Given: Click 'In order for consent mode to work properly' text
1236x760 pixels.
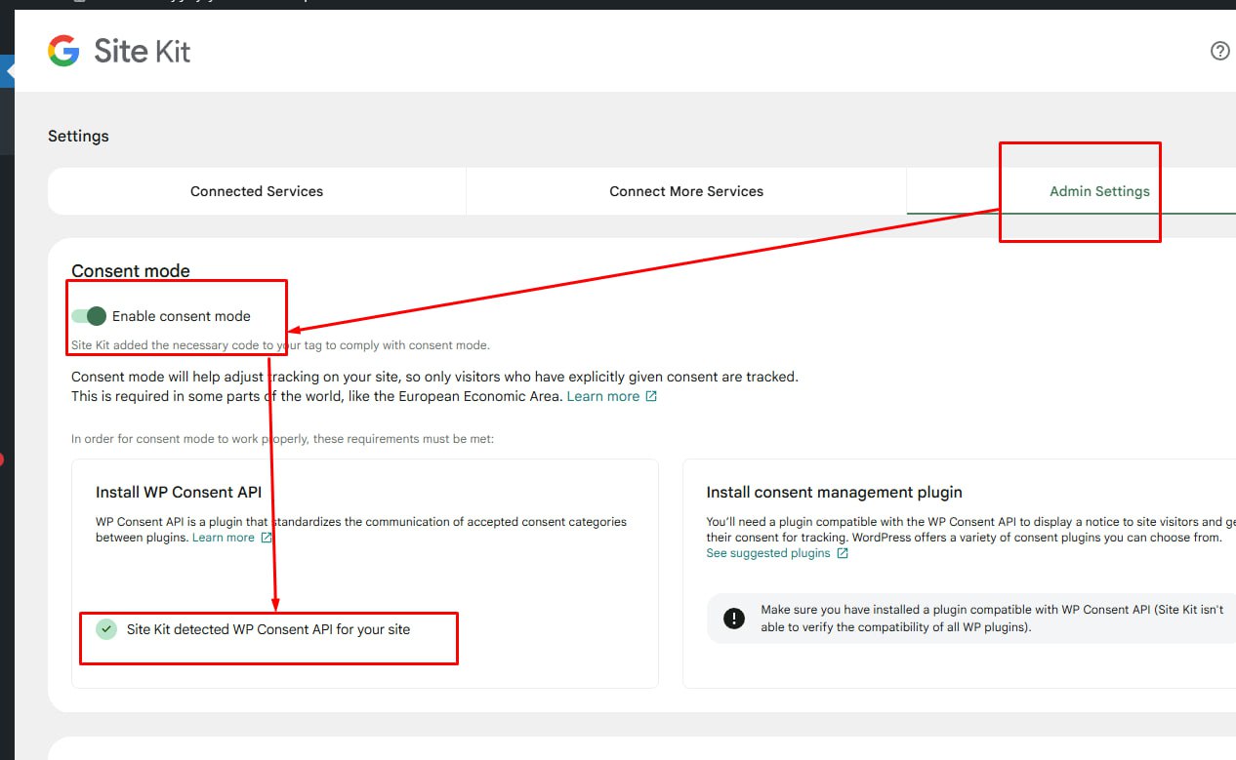Looking at the screenshot, I should (283, 439).
